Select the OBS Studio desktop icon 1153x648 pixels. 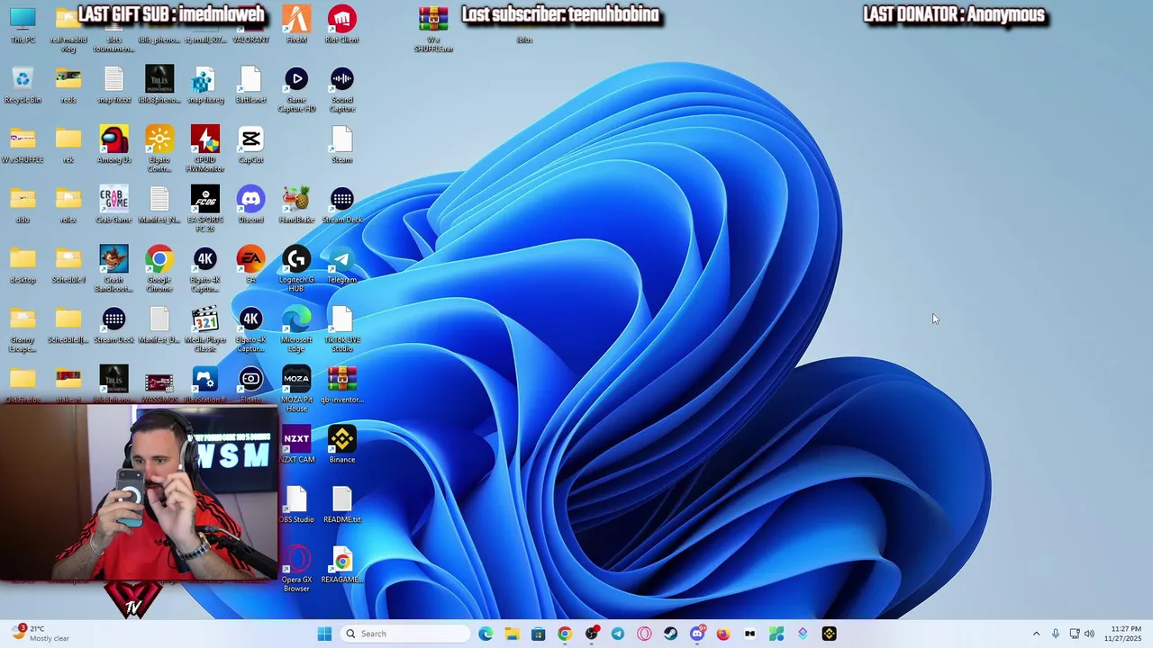pos(296,505)
